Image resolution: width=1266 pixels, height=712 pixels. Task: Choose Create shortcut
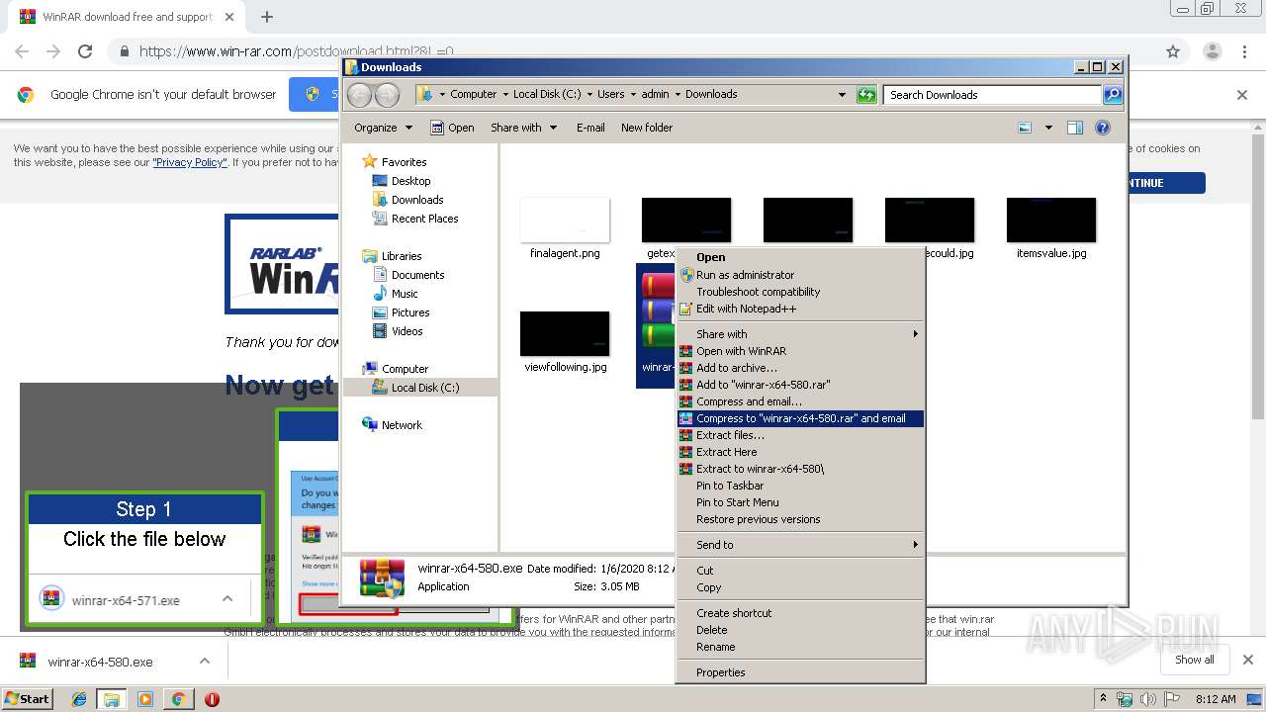point(800,613)
